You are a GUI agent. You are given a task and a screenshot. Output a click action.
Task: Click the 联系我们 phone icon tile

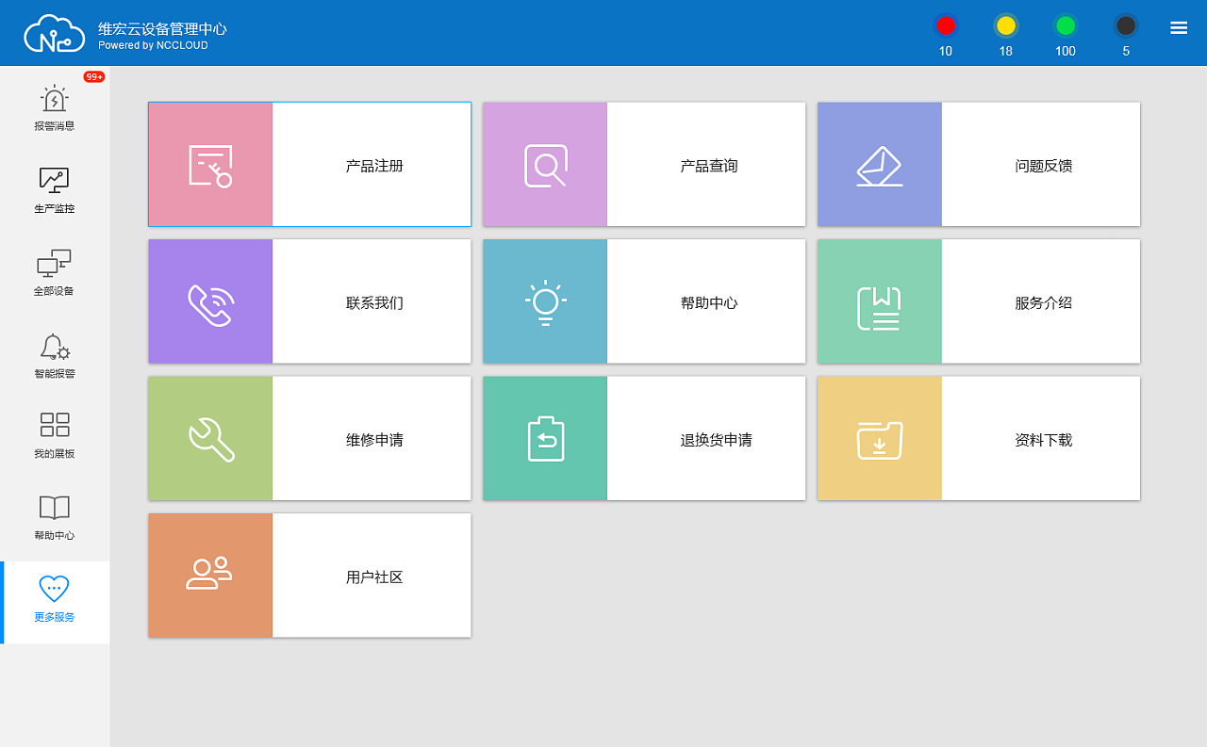pos(210,301)
